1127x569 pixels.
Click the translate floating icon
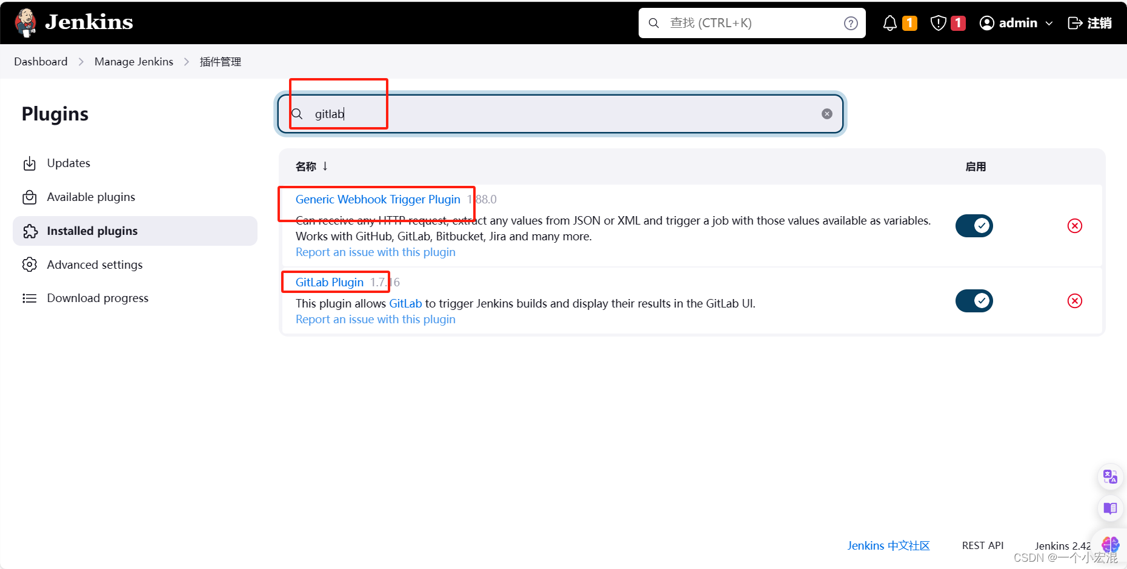(1110, 476)
